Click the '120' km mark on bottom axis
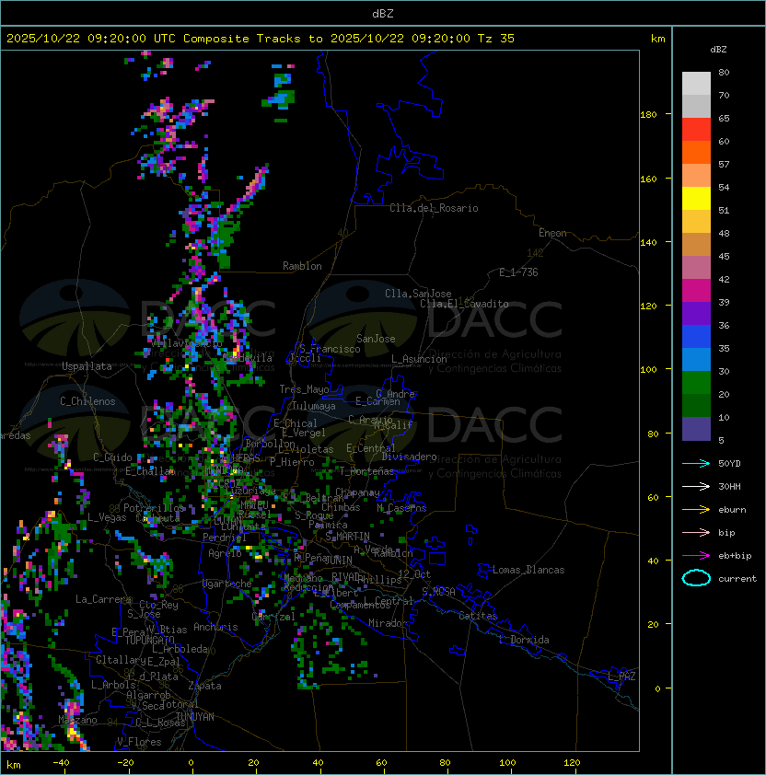Screen dimensions: 766x775 [x=572, y=763]
